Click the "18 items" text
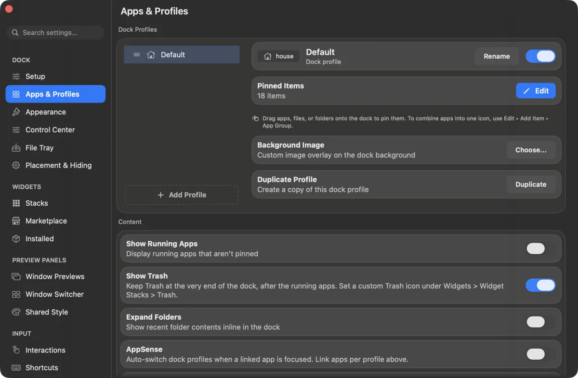Viewport: 578px width, 378px height. click(271, 96)
